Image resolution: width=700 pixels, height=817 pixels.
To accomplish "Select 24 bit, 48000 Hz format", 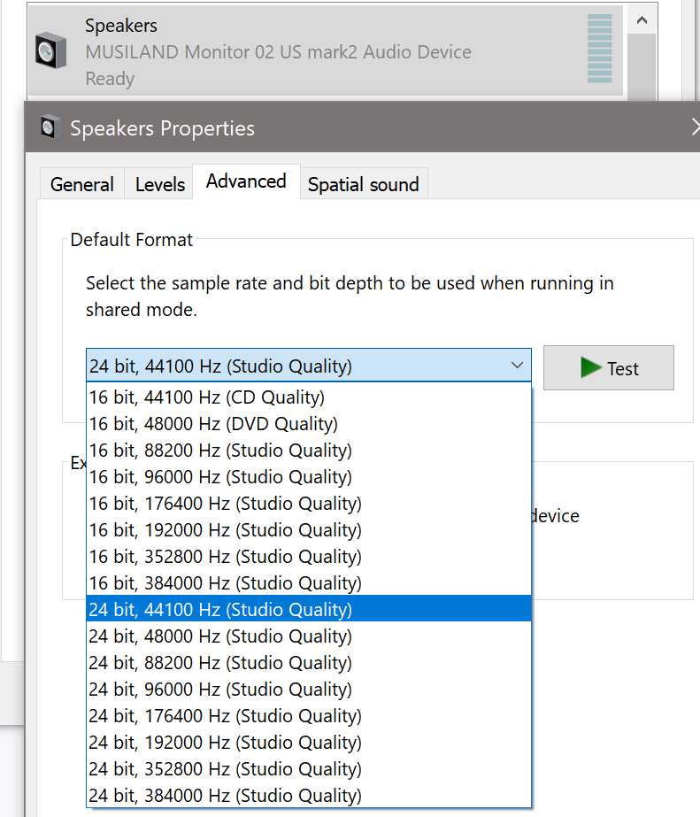I will tap(220, 636).
